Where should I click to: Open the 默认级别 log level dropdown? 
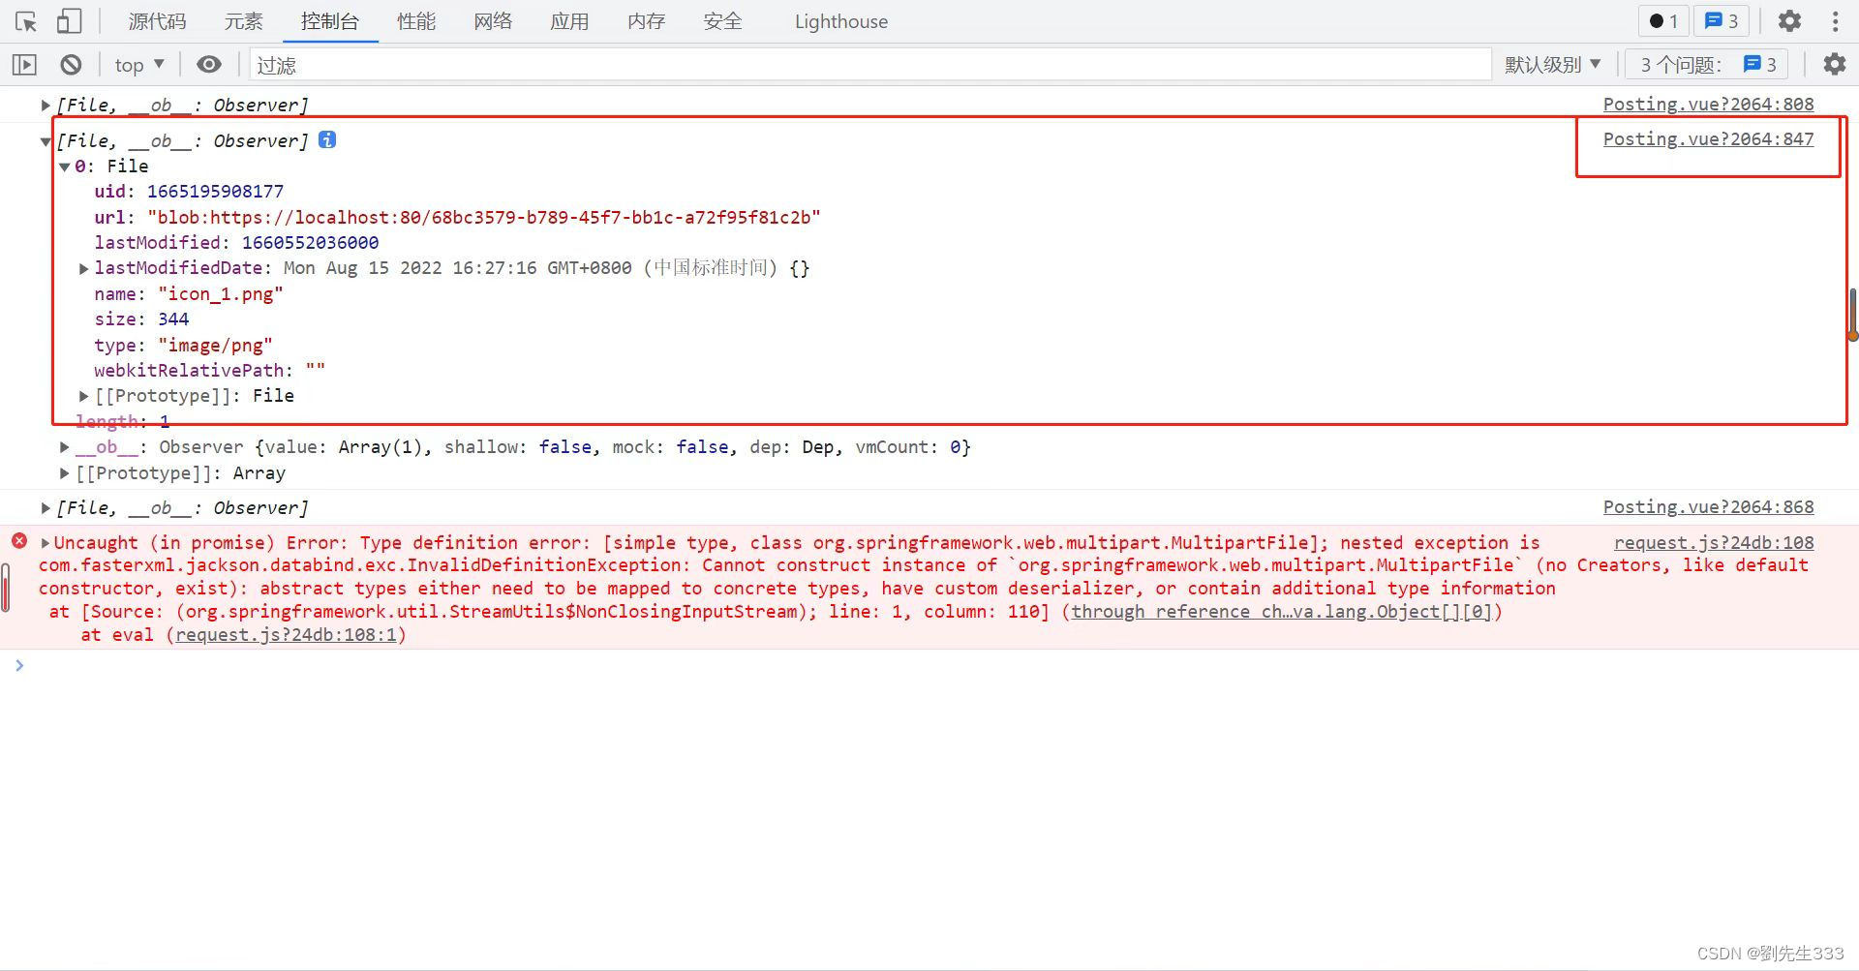pyautogui.click(x=1552, y=65)
